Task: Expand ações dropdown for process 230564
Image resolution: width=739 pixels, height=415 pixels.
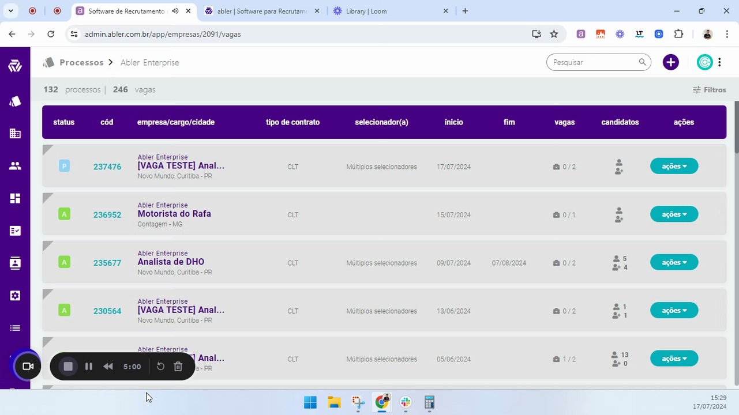Action: click(x=674, y=311)
